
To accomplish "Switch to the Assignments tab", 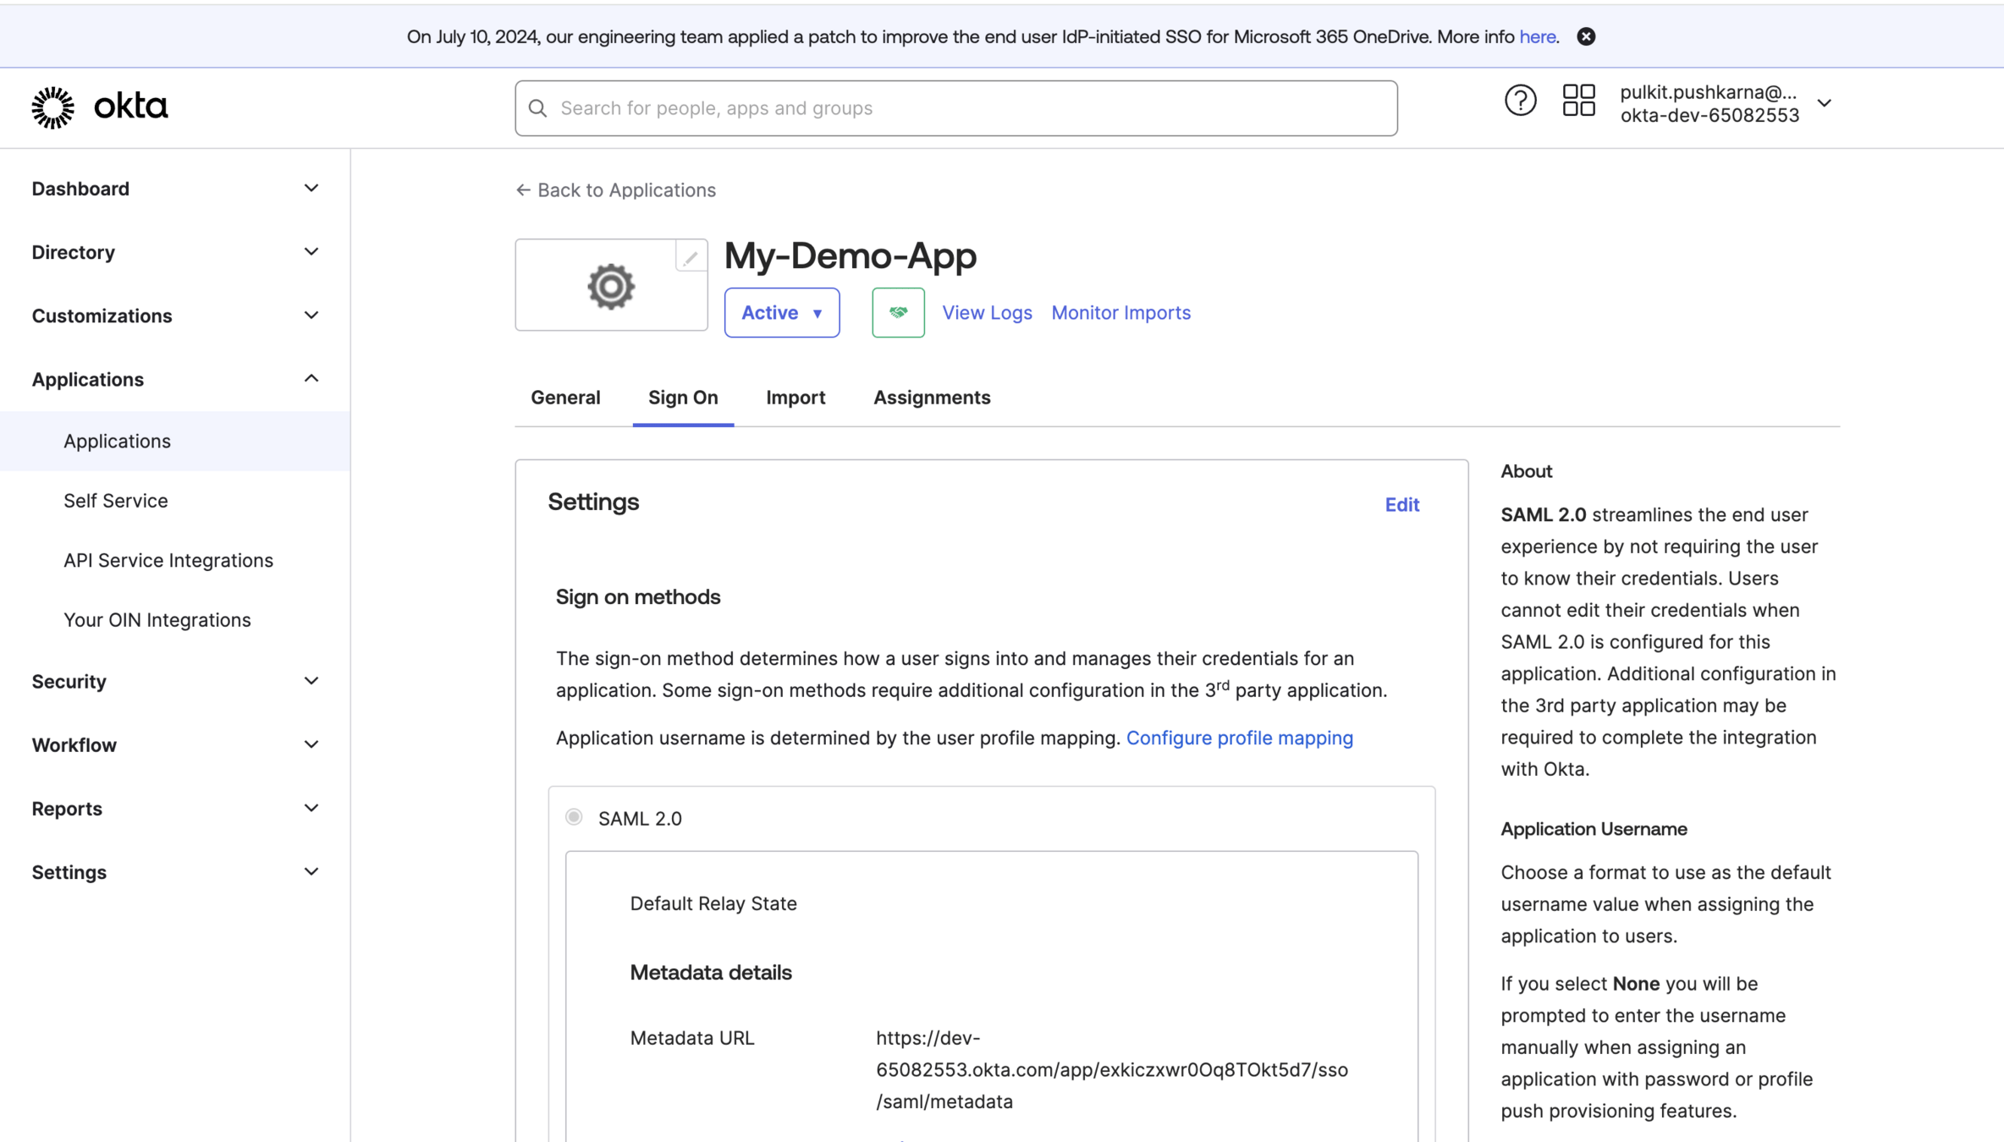I will [x=931, y=398].
